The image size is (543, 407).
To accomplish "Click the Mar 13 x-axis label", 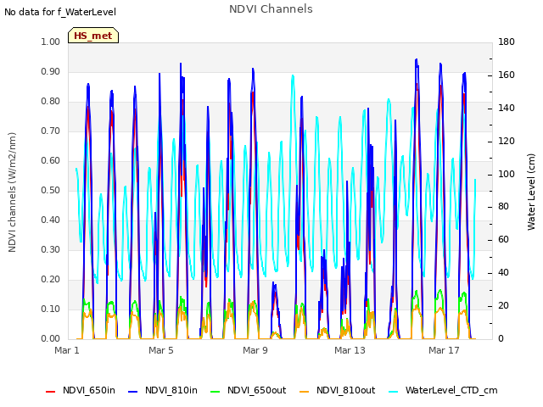I will (350, 350).
